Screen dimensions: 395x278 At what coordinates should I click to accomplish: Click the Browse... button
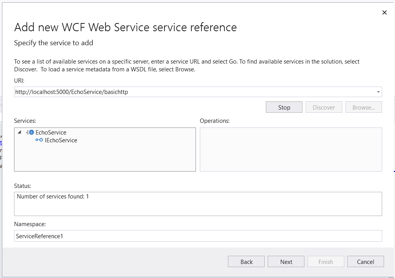click(363, 107)
